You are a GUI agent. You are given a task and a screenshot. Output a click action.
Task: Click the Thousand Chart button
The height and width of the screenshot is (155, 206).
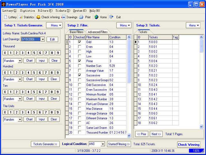coord(29,61)
